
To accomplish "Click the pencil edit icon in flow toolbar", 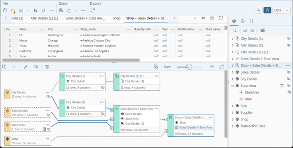I will point(26,67).
